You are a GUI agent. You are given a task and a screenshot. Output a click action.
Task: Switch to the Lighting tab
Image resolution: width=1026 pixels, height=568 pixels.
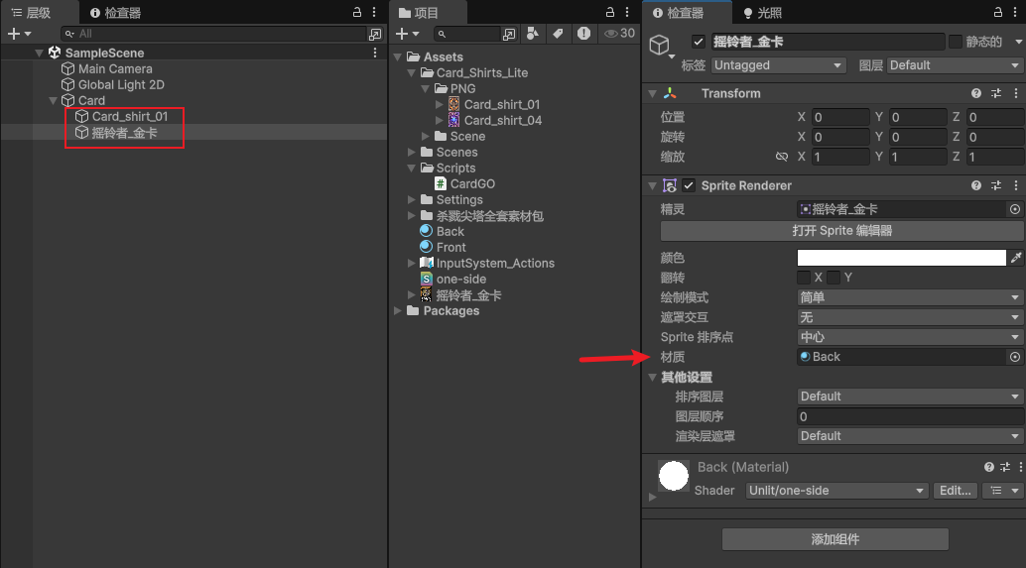click(762, 13)
